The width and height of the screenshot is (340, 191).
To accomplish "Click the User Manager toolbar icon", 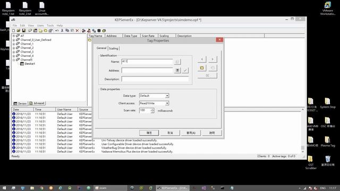I will (x=84, y=31).
